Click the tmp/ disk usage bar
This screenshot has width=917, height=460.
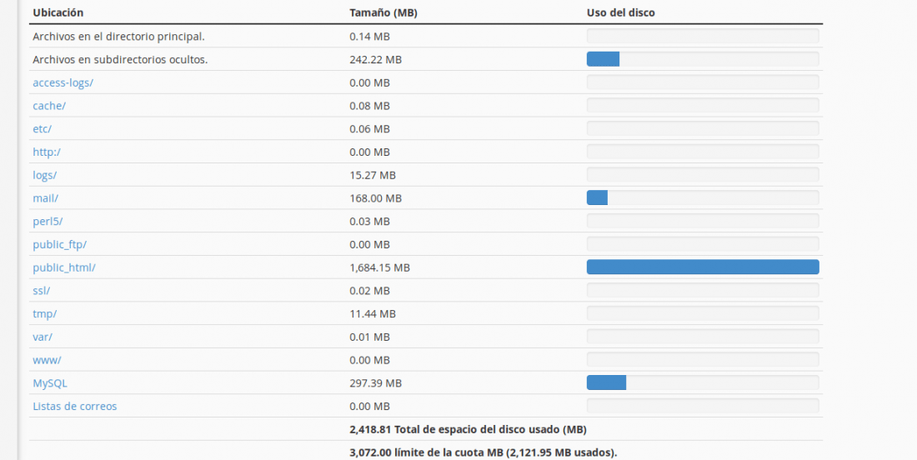tap(703, 313)
